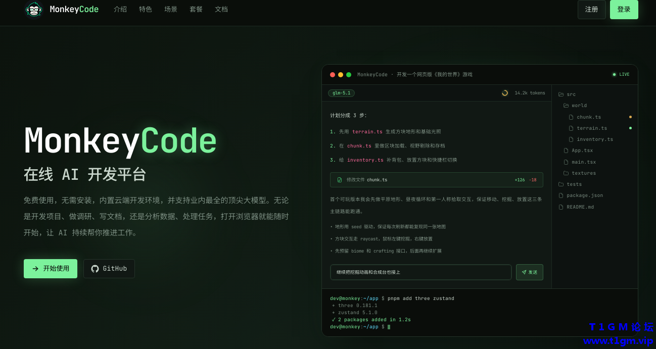
Task: Click the red window dot in demo panel
Action: 333,75
